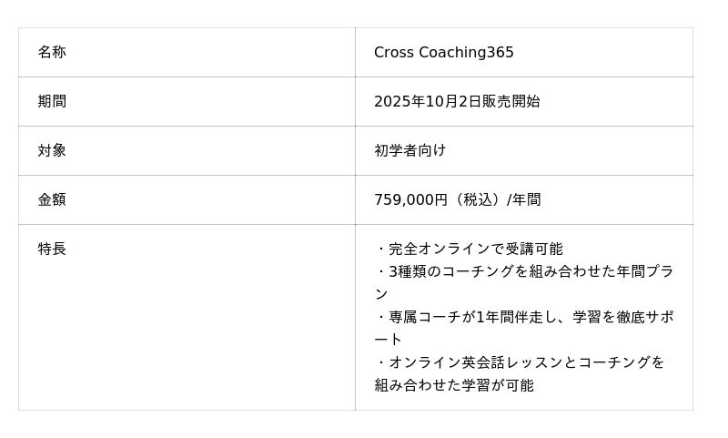728x438 pixels.
Task: Click the 金額 row label
Action: (x=52, y=200)
